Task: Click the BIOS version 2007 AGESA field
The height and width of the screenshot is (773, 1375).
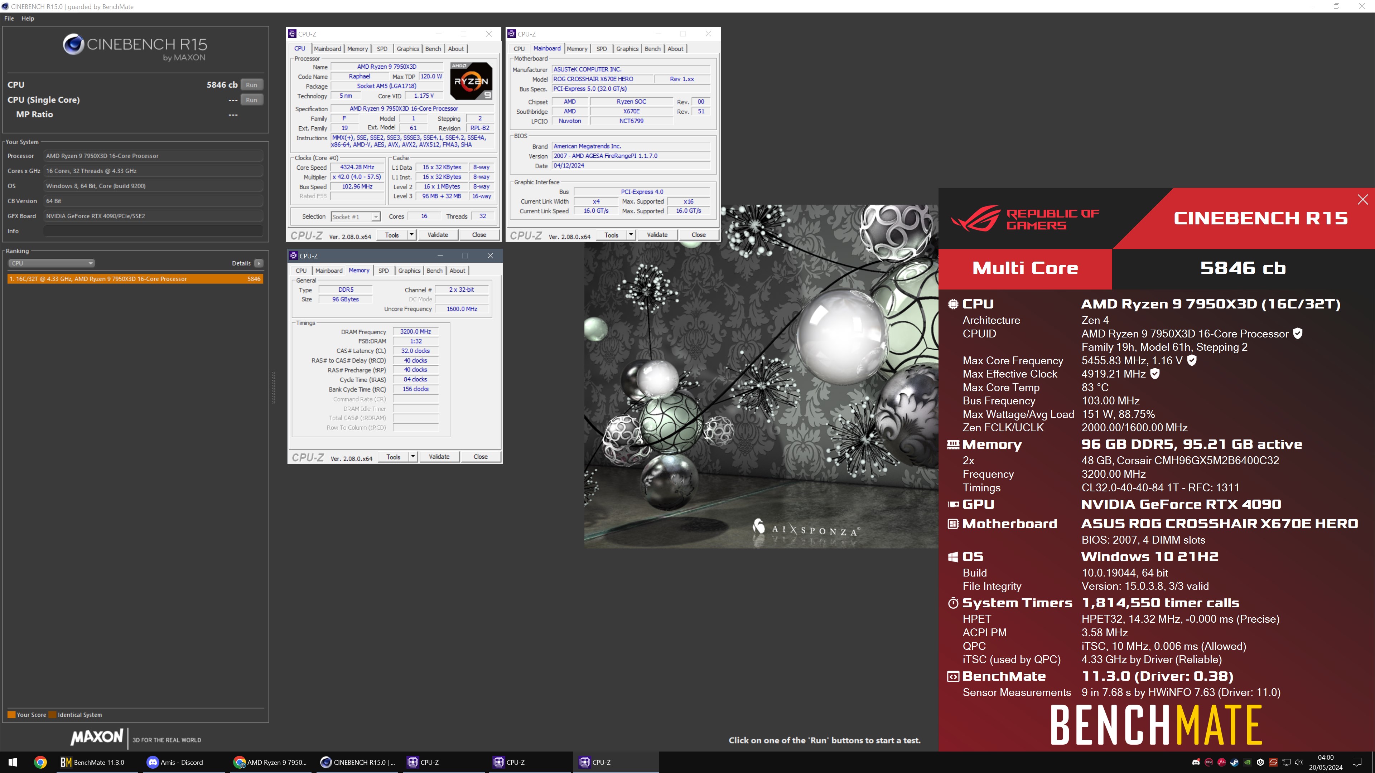Action: pyautogui.click(x=631, y=156)
